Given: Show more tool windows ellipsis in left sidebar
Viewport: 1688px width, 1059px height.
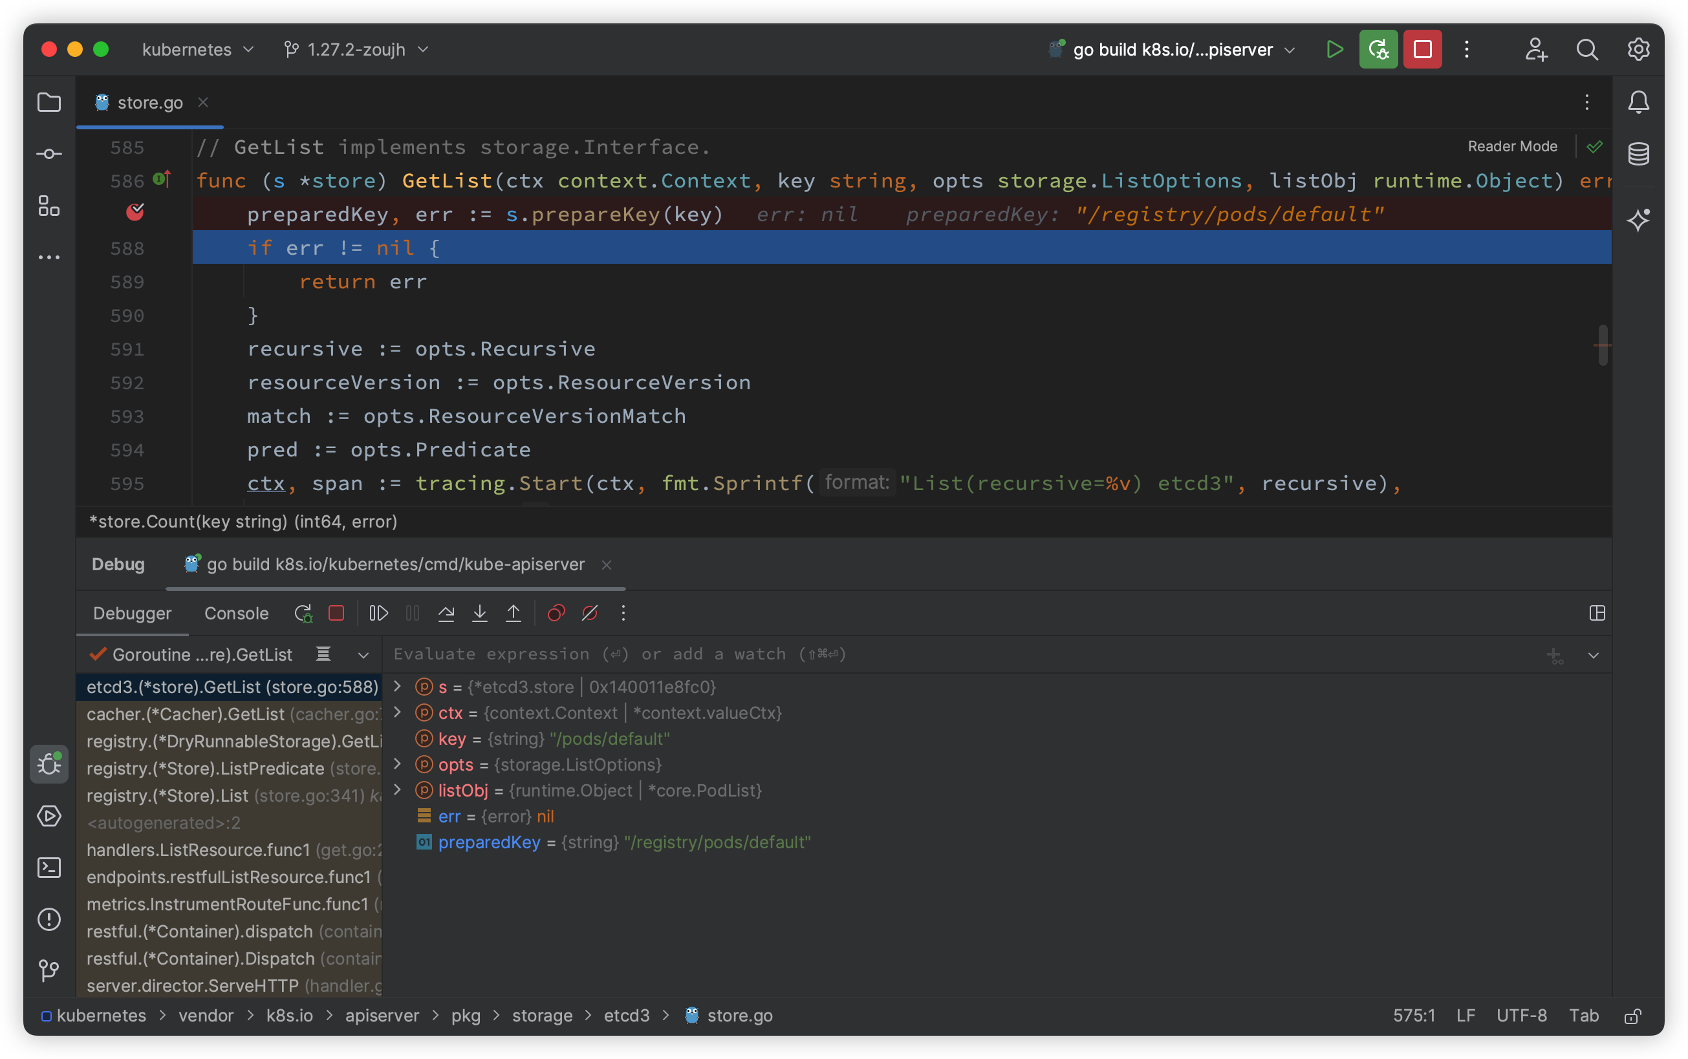Looking at the screenshot, I should coord(49,257).
